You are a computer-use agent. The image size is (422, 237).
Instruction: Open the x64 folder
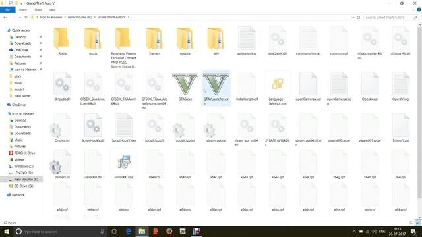click(x=216, y=39)
